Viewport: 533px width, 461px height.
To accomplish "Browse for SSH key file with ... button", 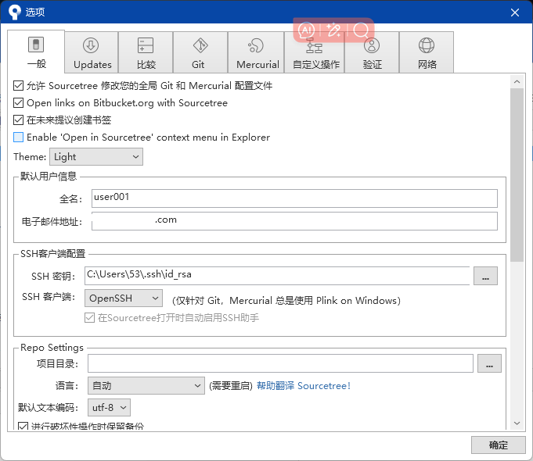I will coord(485,276).
